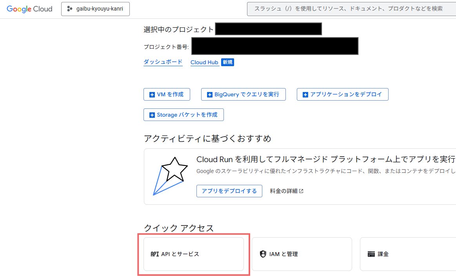Click external-link icon next to 料金の詳細
Viewport: 456px width, 276px height.
(x=301, y=191)
